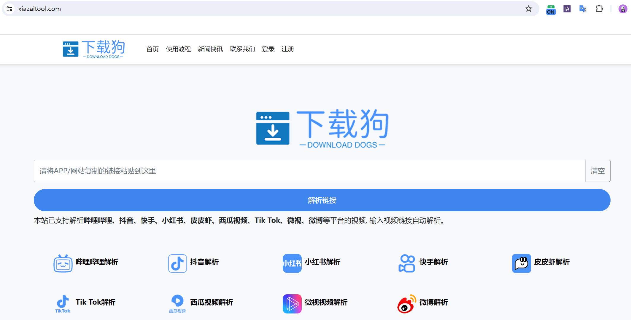Focus the link paste input field
This screenshot has height=320, width=631.
(x=309, y=171)
